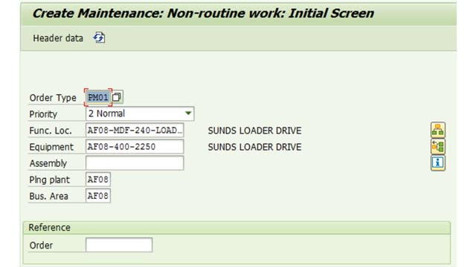Image resolution: width=476 pixels, height=267 pixels.
Task: Click the Reference Order input field
Action: (x=119, y=245)
